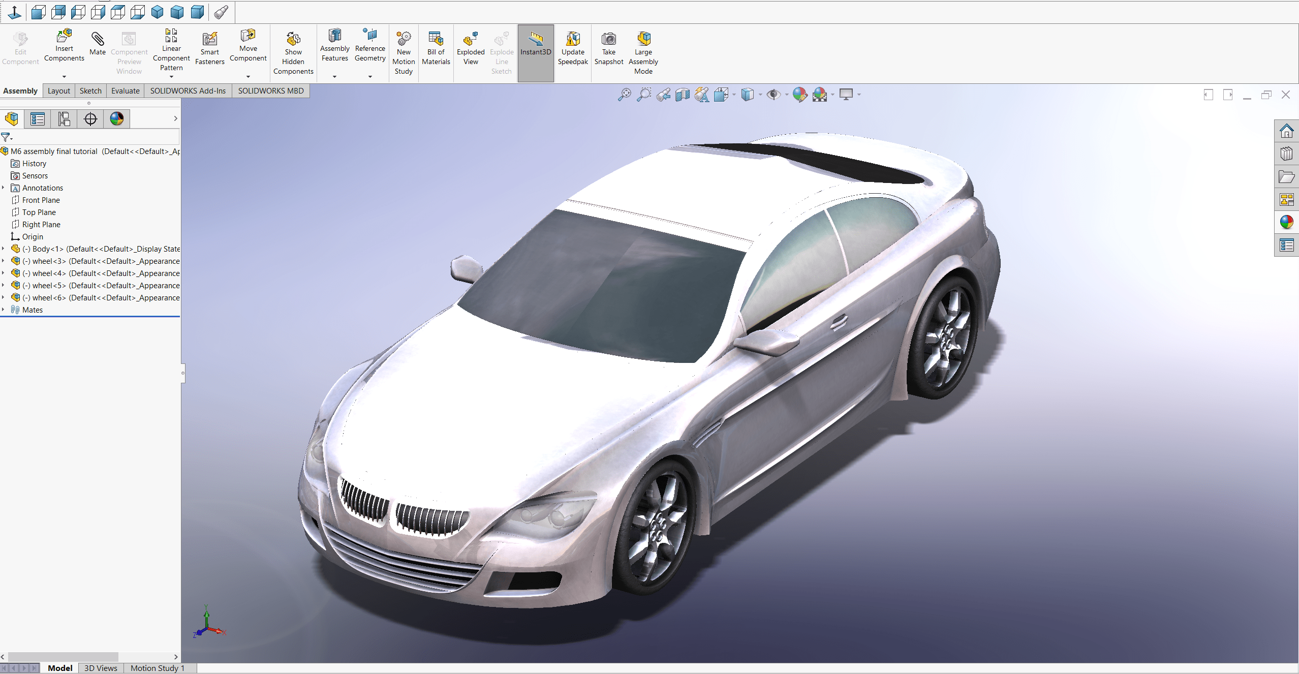This screenshot has width=1299, height=674.
Task: Open the View Selector telescope icon
Action: [x=221, y=12]
